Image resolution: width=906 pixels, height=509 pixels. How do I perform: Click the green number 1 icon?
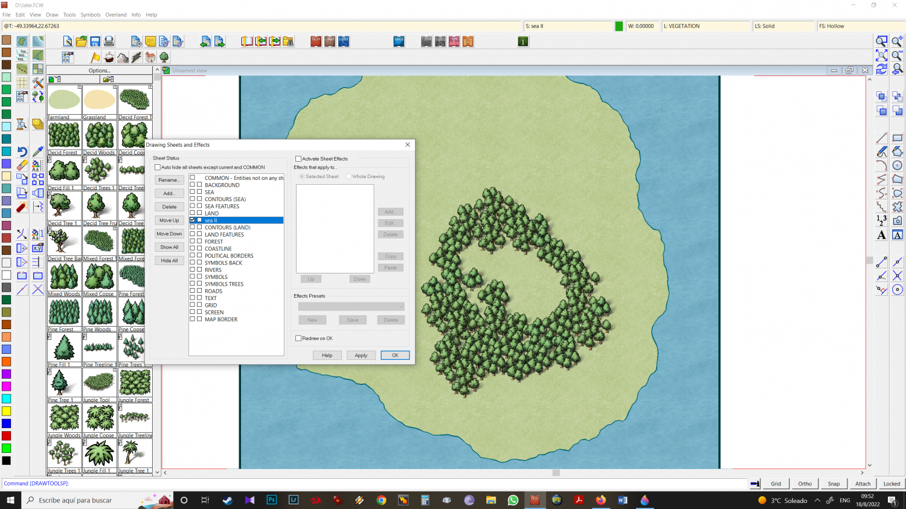(x=523, y=42)
